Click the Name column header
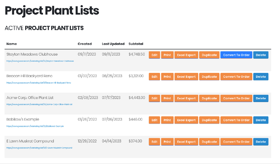 pos(12,44)
